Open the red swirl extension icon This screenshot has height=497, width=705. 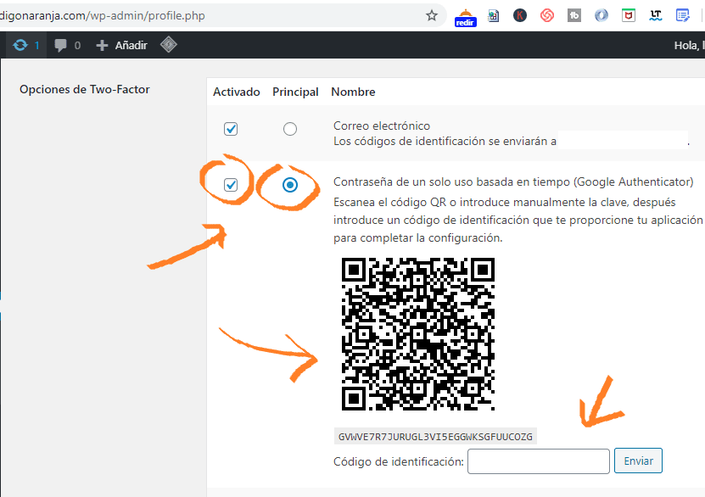pyautogui.click(x=546, y=16)
